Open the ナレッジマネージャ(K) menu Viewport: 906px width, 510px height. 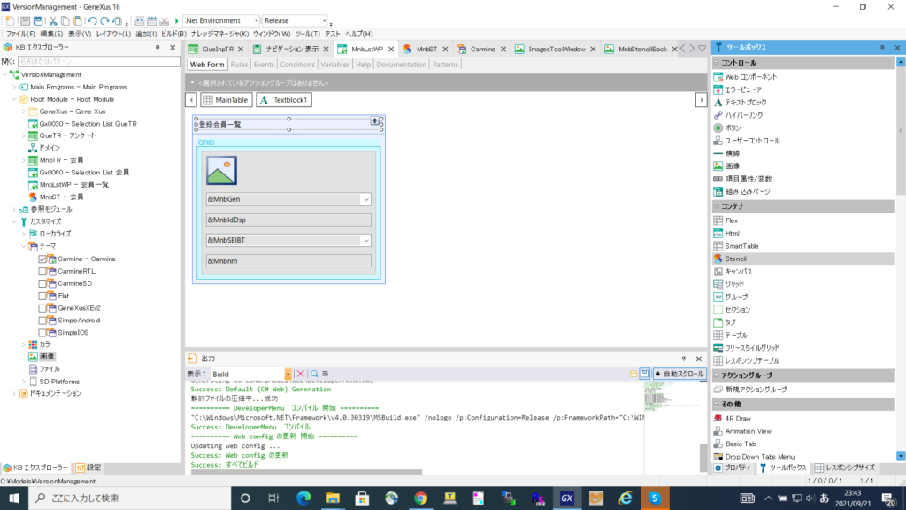pyautogui.click(x=219, y=35)
